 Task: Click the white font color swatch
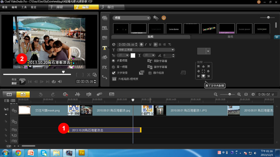[x=133, y=55]
